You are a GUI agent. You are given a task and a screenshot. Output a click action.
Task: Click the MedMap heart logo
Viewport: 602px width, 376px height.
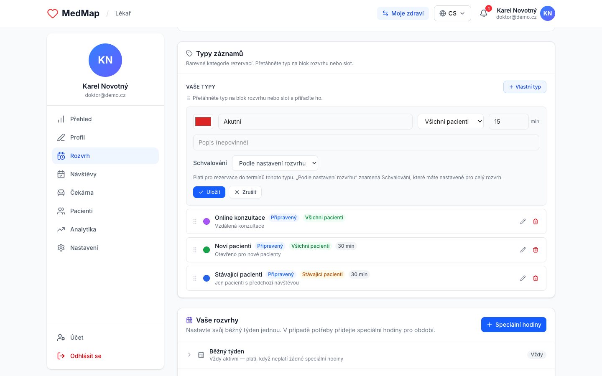tap(53, 13)
